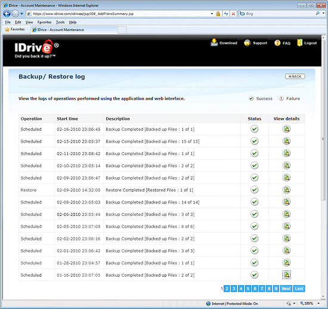Open the View menu

coord(29,22)
